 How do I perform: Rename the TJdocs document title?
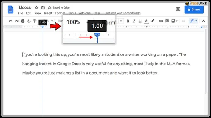click(x=24, y=7)
